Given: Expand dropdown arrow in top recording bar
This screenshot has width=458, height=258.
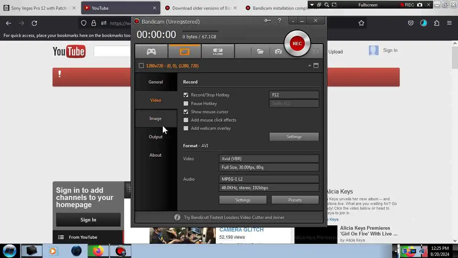Looking at the screenshot, I should pyautogui.click(x=312, y=5).
